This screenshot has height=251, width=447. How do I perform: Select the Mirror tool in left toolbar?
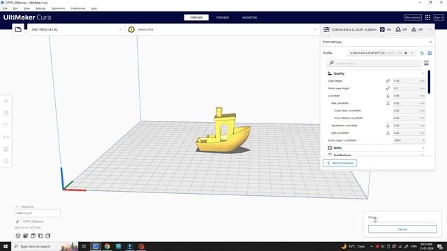point(6,137)
